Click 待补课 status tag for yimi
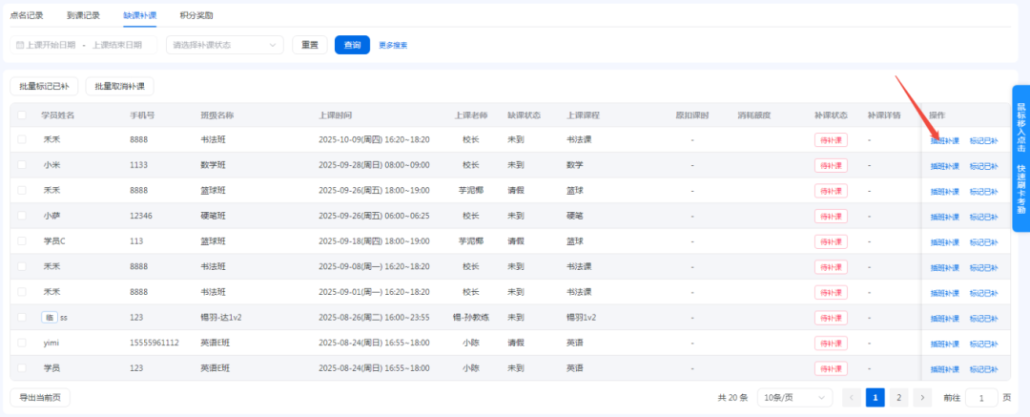1030x417 pixels. click(x=831, y=343)
